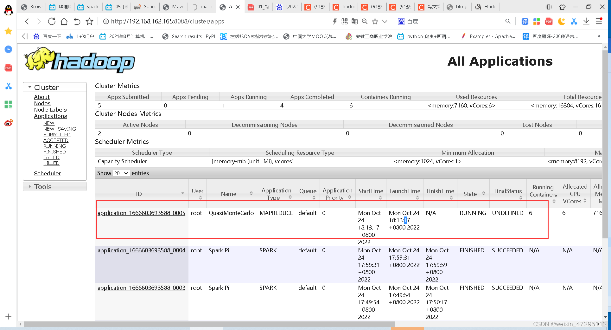Change entries count in the Show dropdown
The image size is (611, 330).
[x=121, y=173]
